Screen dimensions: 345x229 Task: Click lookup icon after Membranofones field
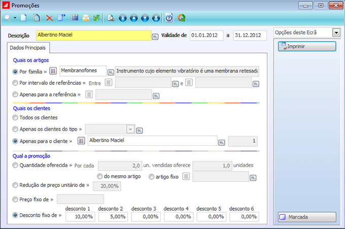111,72
